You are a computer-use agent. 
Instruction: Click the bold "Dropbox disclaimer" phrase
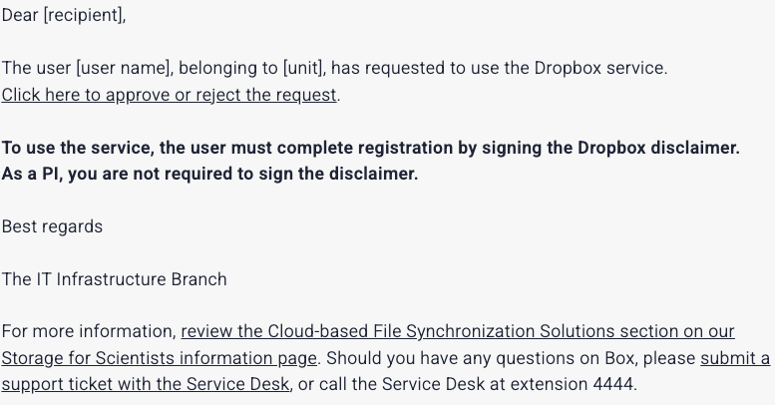tap(658, 148)
